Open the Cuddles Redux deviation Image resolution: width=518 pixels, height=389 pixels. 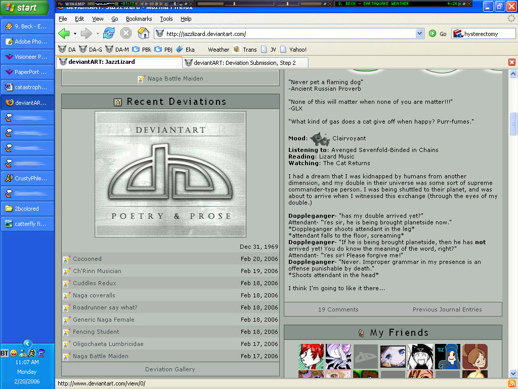(95, 284)
